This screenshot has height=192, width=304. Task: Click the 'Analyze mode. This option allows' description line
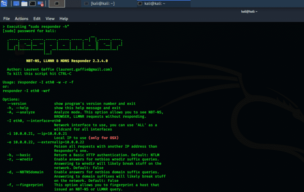point(109,112)
